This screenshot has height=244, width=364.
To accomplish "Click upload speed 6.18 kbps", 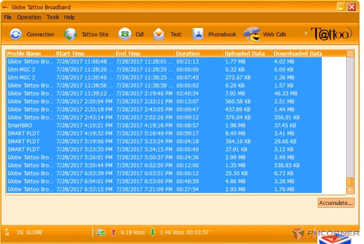I will point(133,232).
